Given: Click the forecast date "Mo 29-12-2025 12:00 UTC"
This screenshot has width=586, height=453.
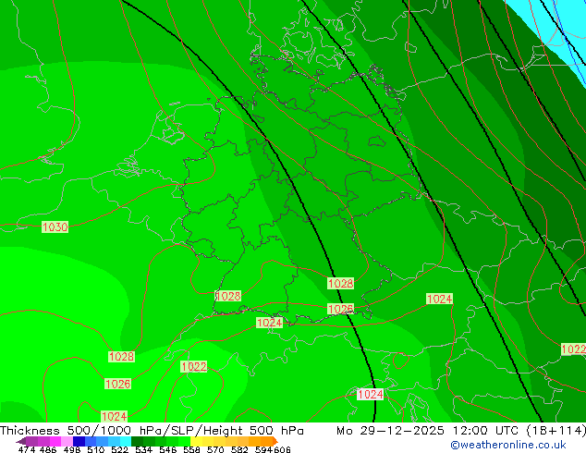Looking at the screenshot, I should coord(429,431).
